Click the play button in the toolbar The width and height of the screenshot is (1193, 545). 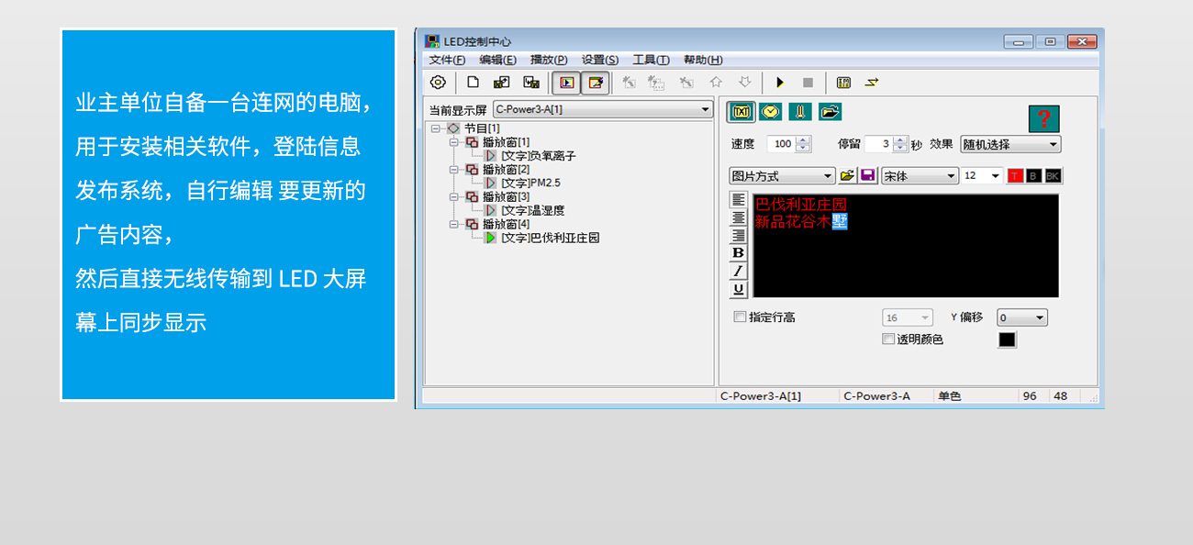(x=780, y=83)
